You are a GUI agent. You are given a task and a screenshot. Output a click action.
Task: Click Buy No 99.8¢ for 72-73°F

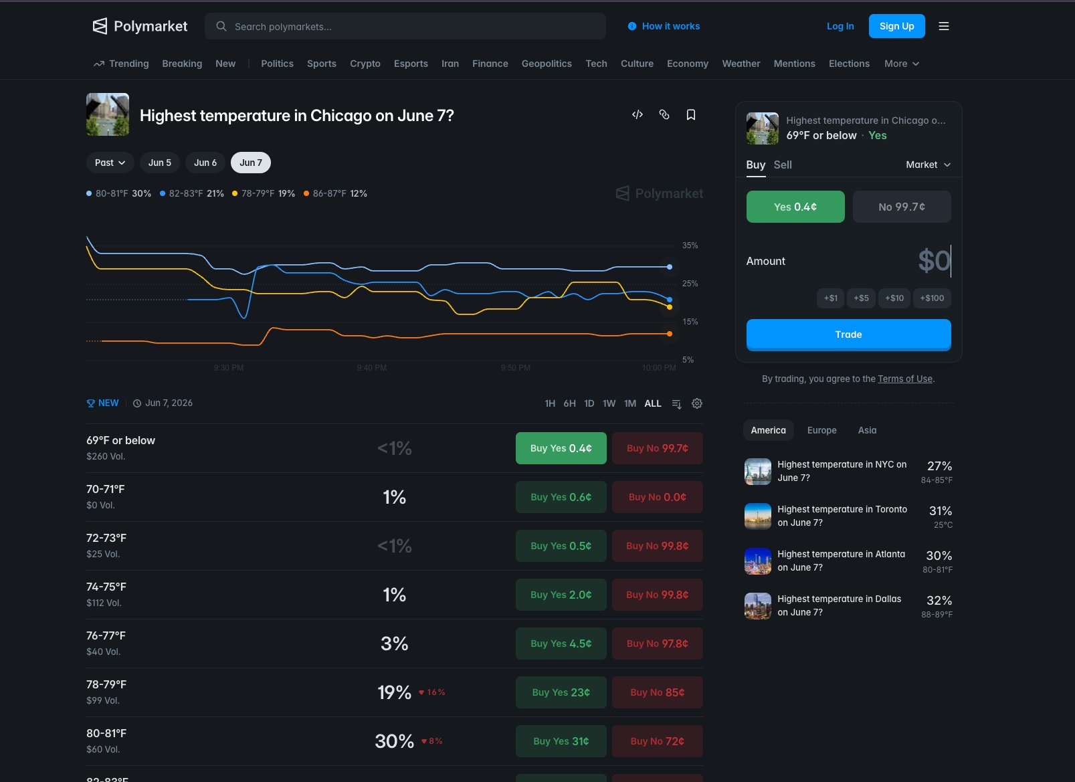click(658, 546)
